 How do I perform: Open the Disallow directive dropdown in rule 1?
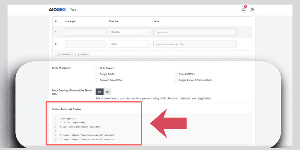pyautogui.click(x=130, y=32)
